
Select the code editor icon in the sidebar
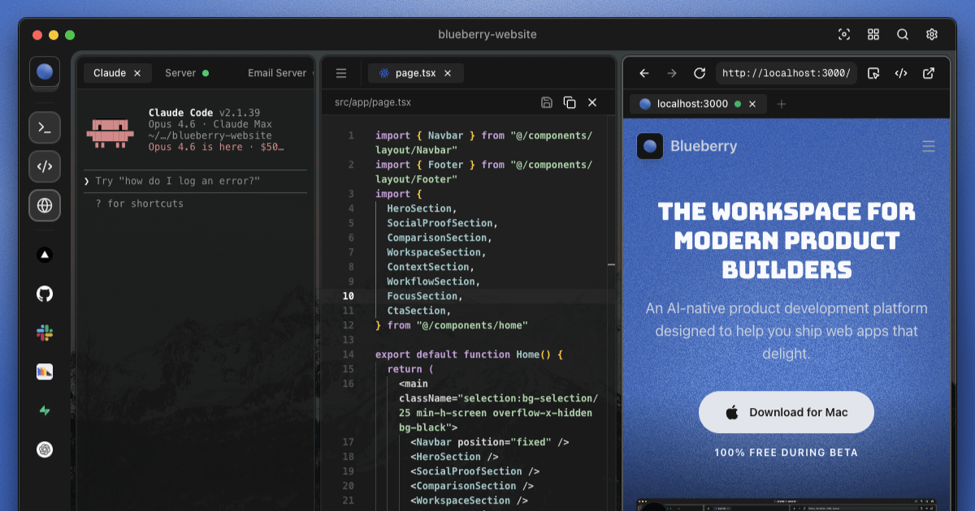point(44,166)
